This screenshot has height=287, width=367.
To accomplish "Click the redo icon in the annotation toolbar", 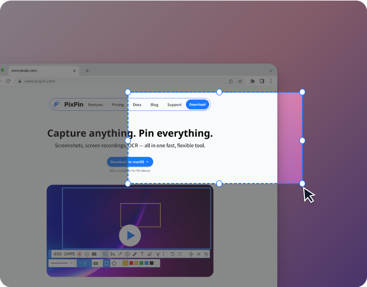I will tap(180, 254).
